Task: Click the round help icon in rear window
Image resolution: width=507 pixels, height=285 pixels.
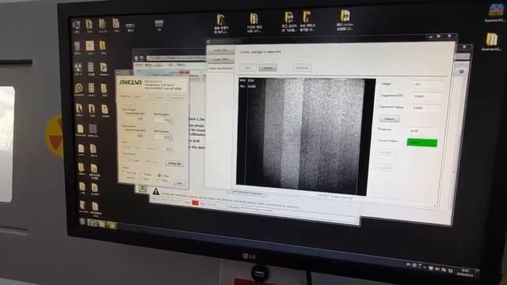Action: [x=461, y=71]
